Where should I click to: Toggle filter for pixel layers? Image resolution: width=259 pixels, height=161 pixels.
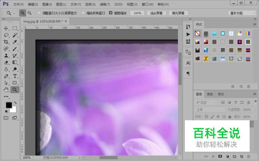pyautogui.click(x=223, y=102)
